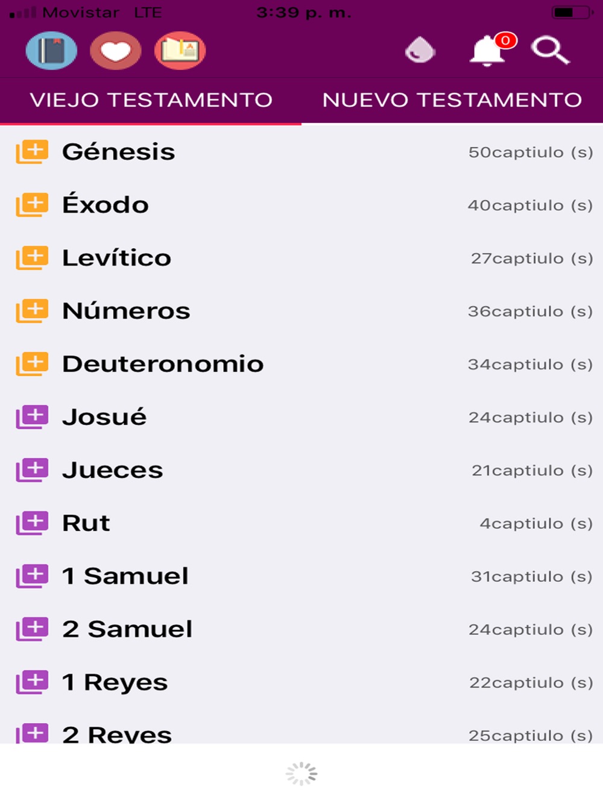The height and width of the screenshot is (804, 603).
Task: Open the blue book icon
Action: [x=51, y=51]
